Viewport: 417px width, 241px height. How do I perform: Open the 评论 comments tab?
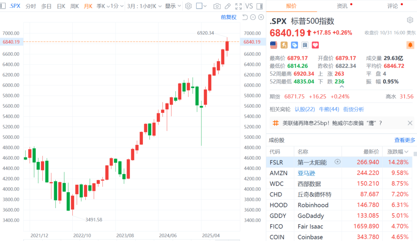392,6
